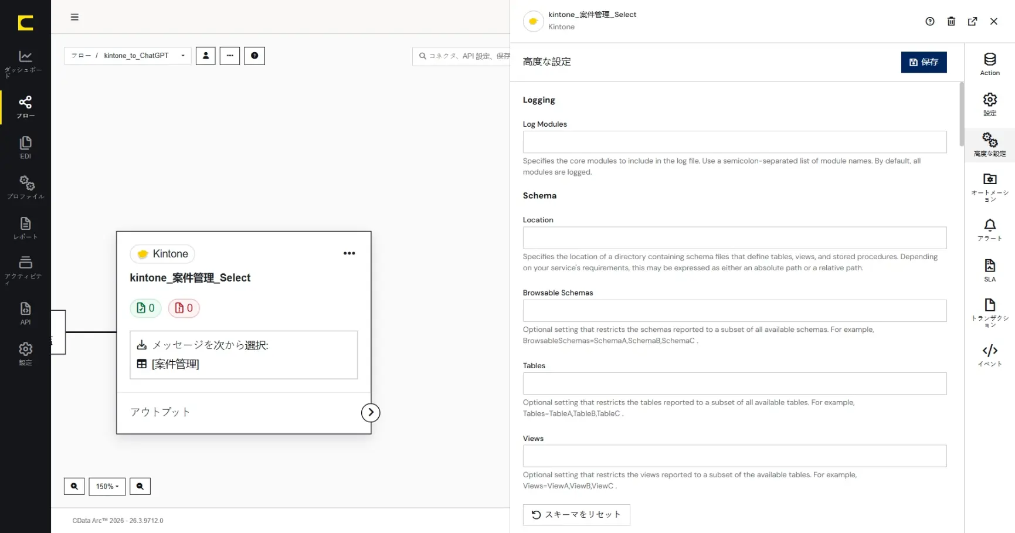Open the EDI sidebar section
Viewport: 1015px width, 533px height.
[x=25, y=148]
